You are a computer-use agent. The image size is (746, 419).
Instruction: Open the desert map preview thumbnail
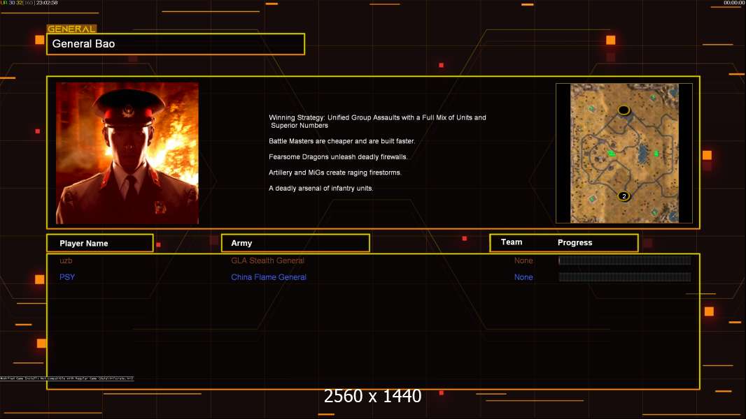coord(624,153)
